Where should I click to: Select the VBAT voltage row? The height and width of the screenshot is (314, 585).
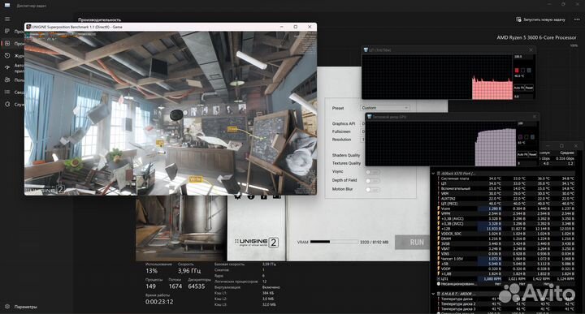505,249
